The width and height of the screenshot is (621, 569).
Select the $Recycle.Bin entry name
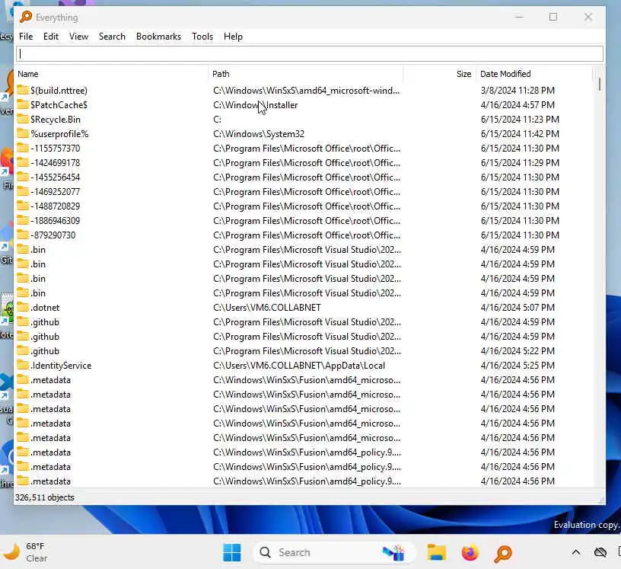56,120
